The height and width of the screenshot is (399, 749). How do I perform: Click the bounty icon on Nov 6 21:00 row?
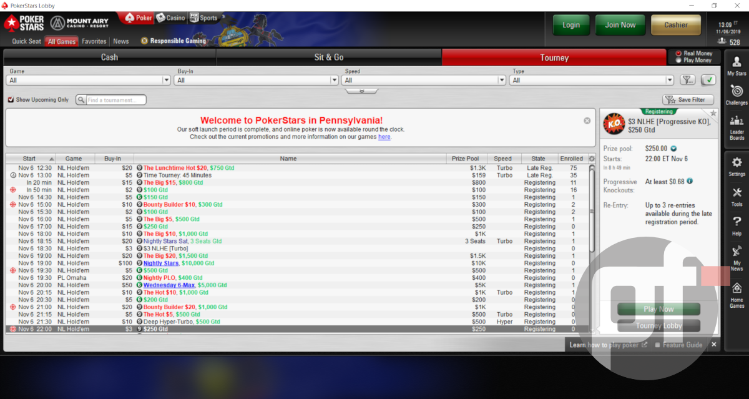pyautogui.click(x=13, y=307)
